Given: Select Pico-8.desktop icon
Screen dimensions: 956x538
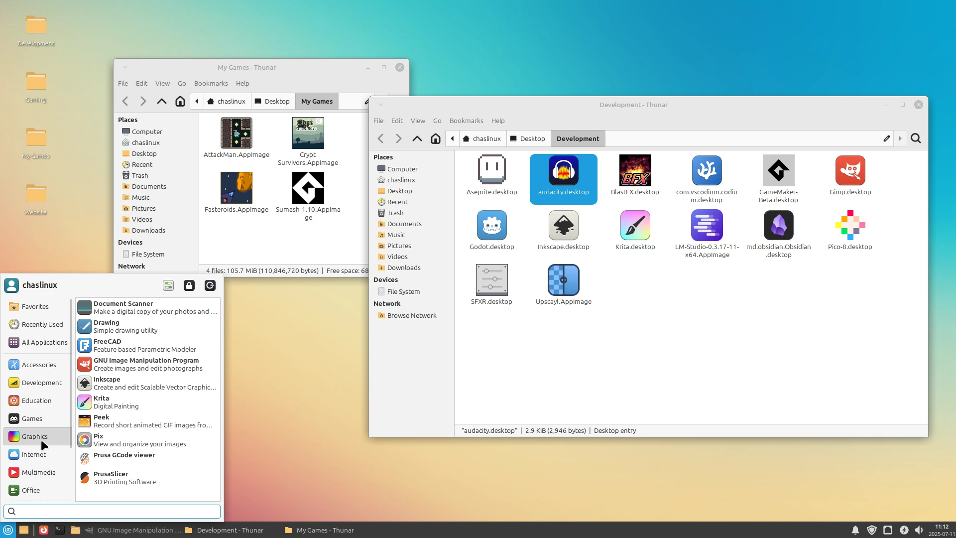Looking at the screenshot, I should (850, 225).
